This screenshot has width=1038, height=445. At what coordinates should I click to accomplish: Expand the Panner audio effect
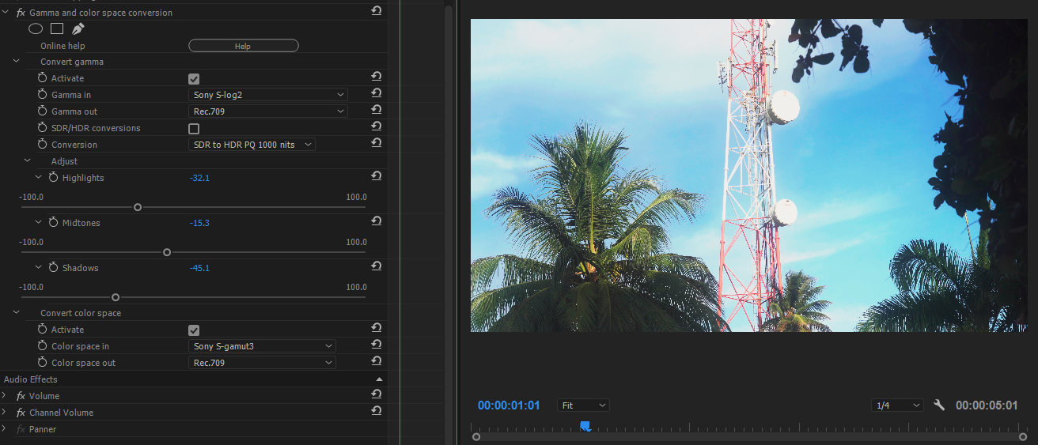click(x=5, y=428)
